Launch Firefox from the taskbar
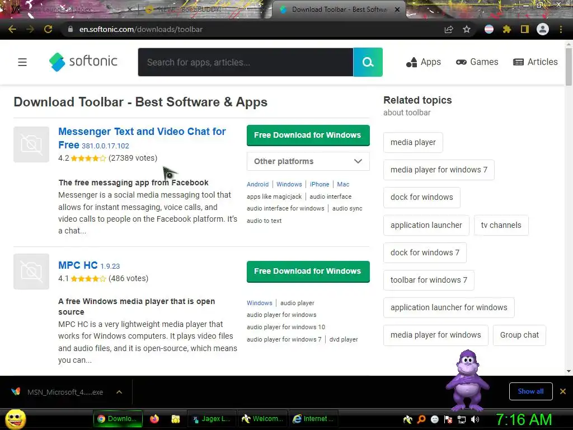 154,419
